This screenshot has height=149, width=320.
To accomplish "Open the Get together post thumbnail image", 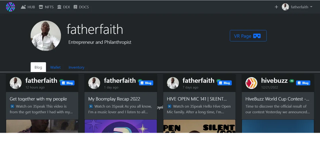I will point(42,126).
